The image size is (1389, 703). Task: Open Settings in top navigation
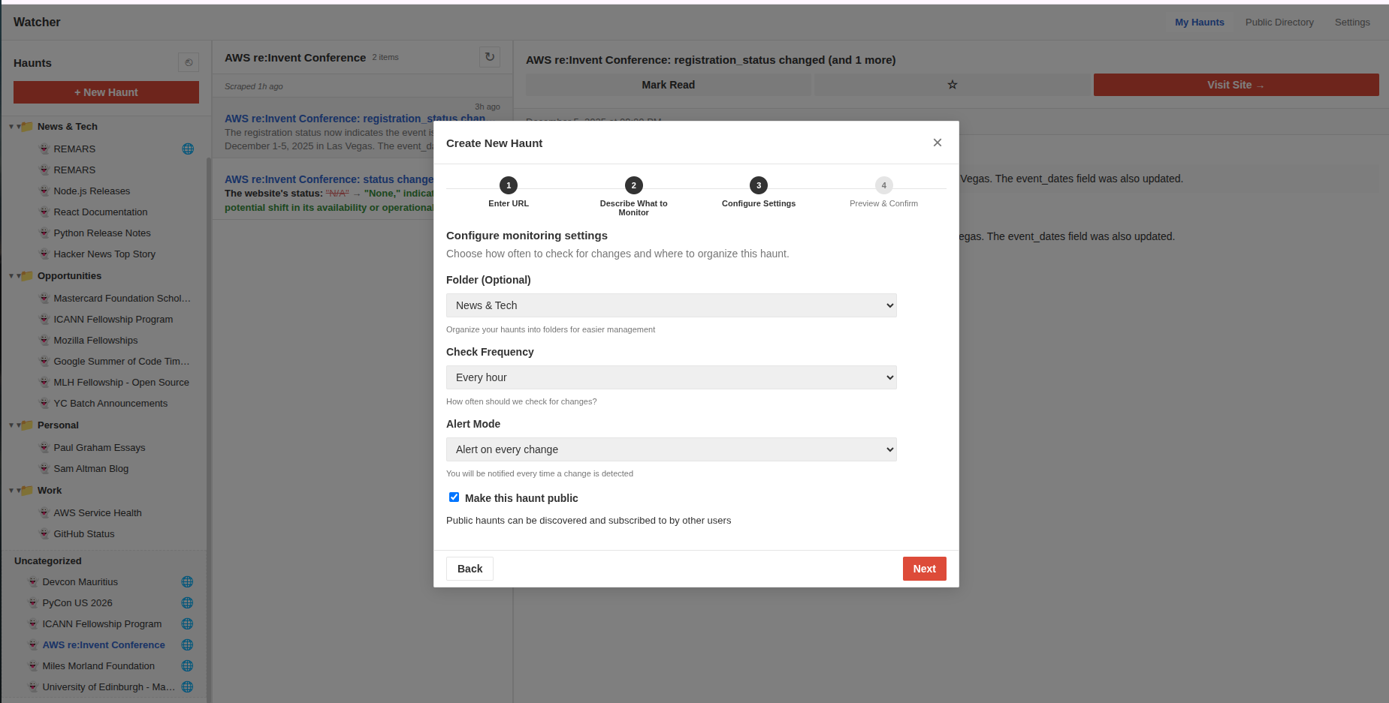(x=1352, y=22)
